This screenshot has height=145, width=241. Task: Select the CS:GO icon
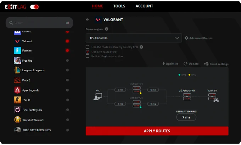(17, 100)
